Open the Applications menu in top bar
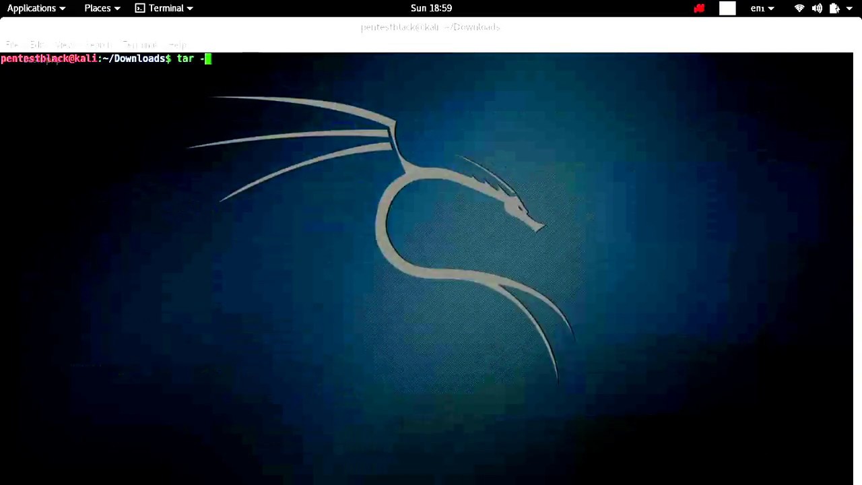Screen dimensions: 862x485 coord(36,8)
